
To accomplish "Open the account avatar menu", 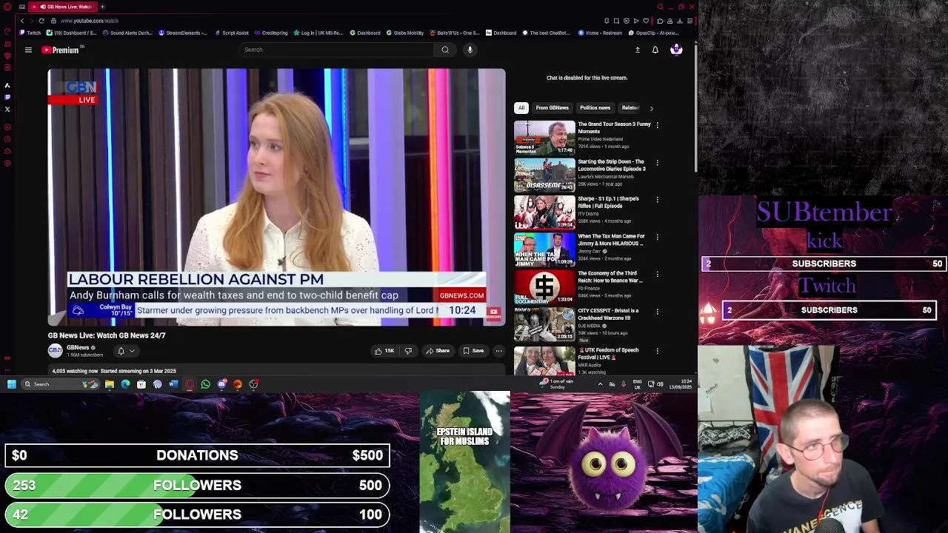I will pos(676,50).
